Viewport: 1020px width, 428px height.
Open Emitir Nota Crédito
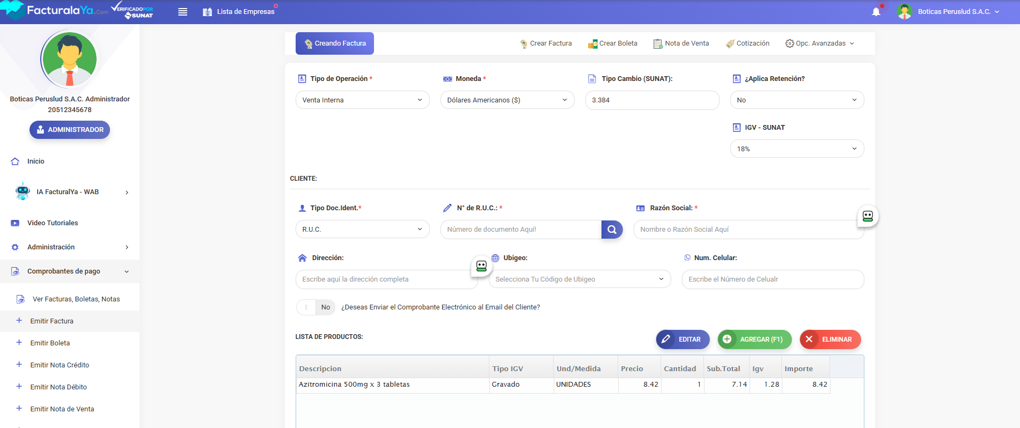[x=60, y=365]
